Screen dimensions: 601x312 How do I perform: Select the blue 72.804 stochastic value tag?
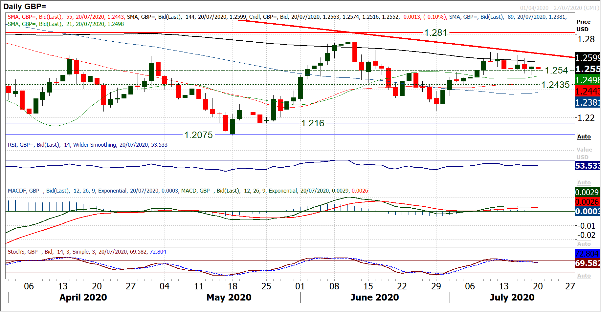point(588,254)
